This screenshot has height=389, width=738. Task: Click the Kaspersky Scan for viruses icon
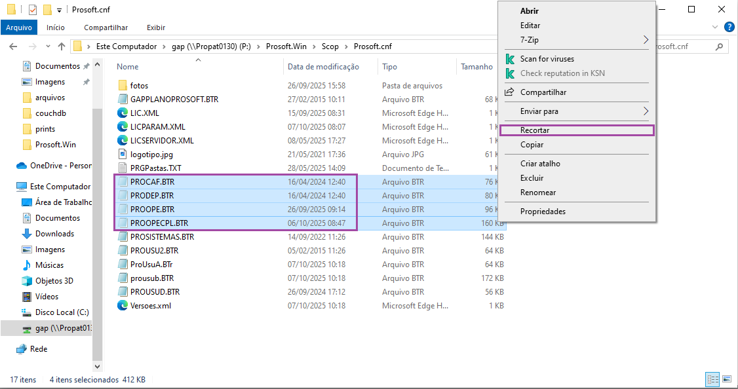click(x=510, y=59)
